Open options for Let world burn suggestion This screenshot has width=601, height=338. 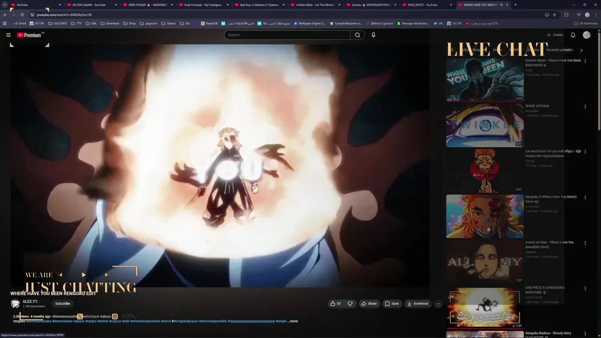point(585,152)
